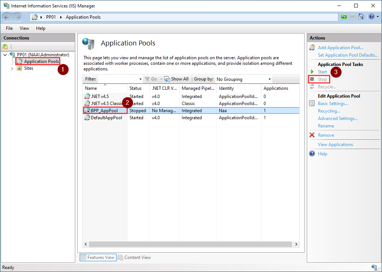382x272 pixels.
Task: Click the Managed Pipeline column header
Action: [x=198, y=88]
